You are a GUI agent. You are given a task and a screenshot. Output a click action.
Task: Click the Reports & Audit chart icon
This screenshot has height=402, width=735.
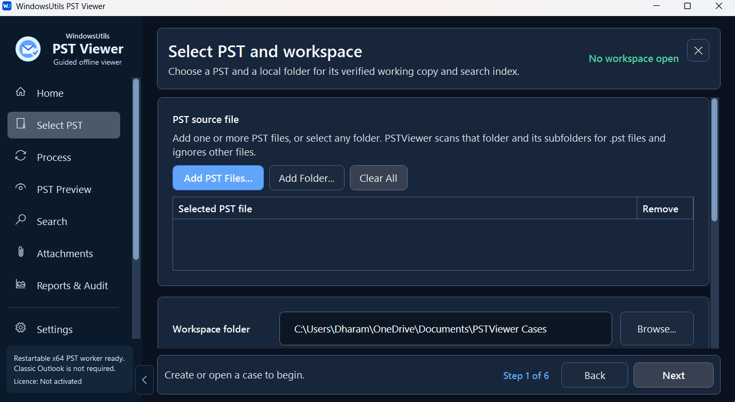[x=21, y=284]
